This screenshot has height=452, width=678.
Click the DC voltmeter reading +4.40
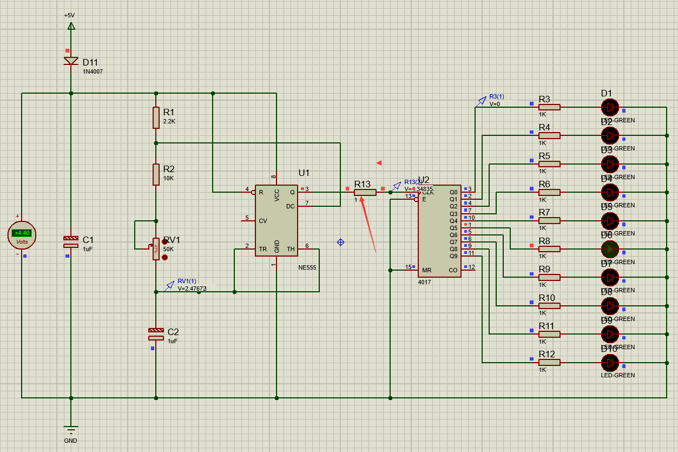click(22, 233)
